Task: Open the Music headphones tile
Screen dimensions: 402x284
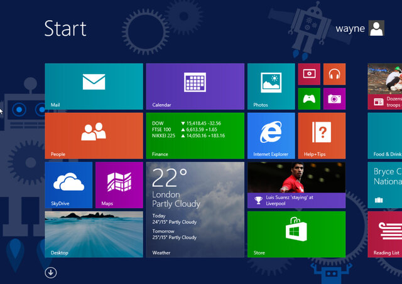Action: [334, 74]
